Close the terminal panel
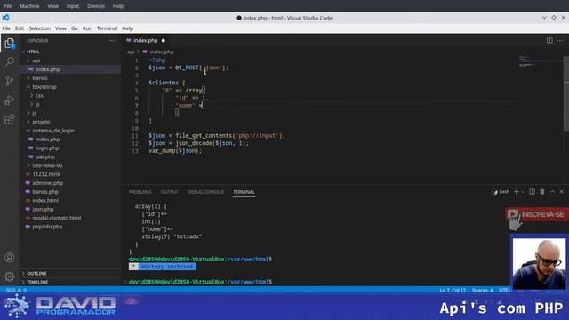 561,192
